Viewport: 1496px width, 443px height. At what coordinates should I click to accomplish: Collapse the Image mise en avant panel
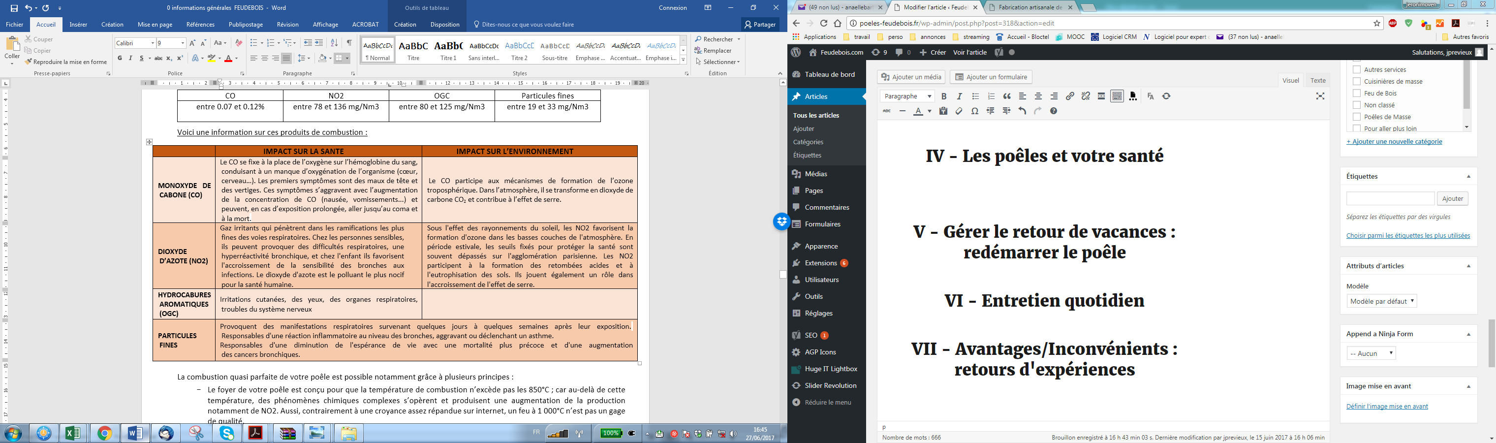tap(1469, 386)
